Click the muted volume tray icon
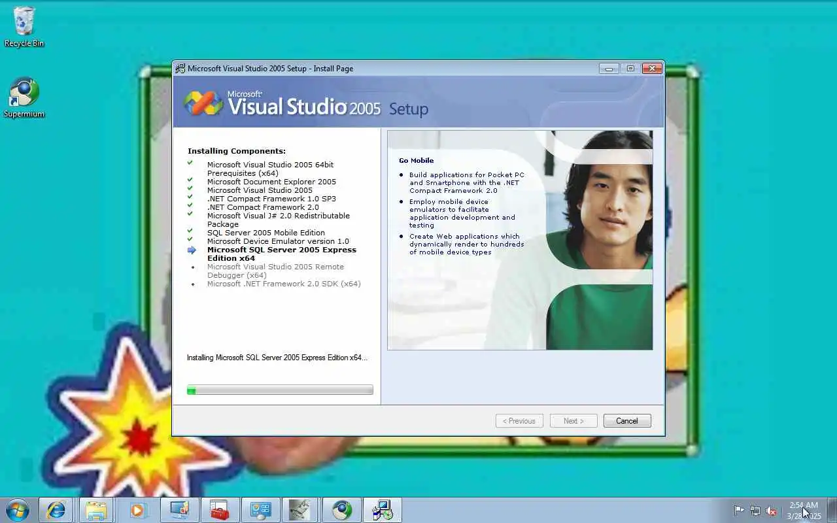837x523 pixels. pos(772,511)
